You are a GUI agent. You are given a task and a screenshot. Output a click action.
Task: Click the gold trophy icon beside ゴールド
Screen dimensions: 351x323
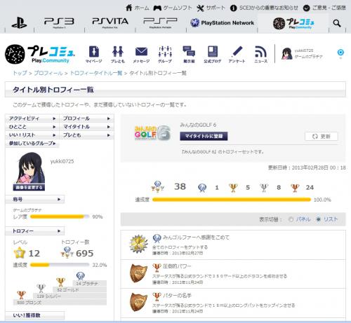[60, 282]
